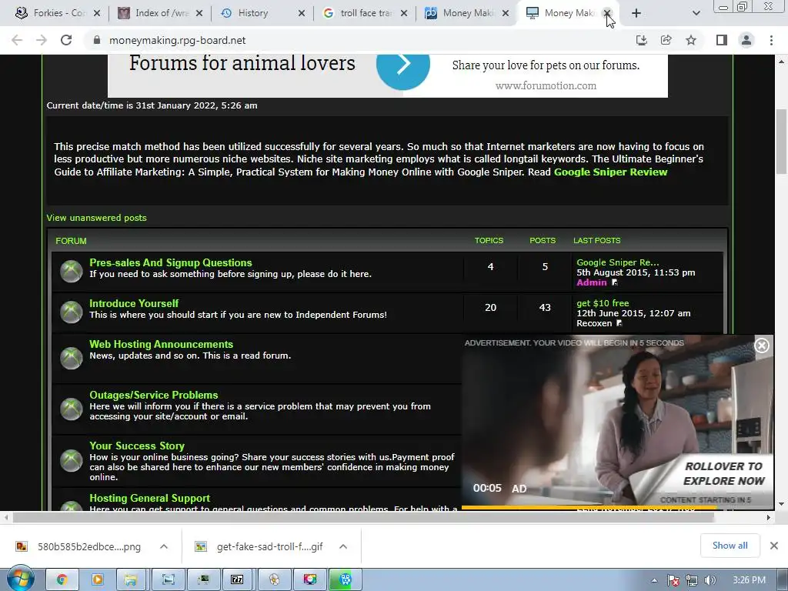Click the vertical page scrollbar thumb

pyautogui.click(x=781, y=142)
